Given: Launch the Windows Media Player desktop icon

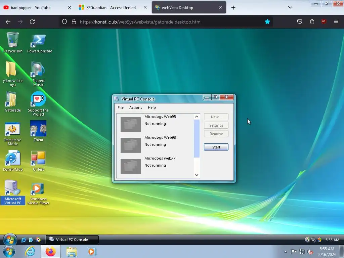Looking at the screenshot, I should 38,193.
